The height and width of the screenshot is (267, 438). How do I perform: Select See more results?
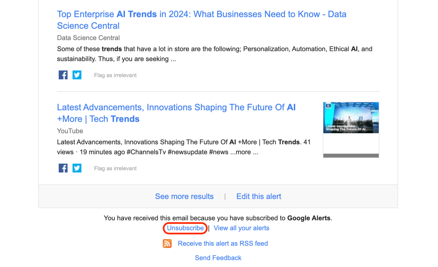184,196
